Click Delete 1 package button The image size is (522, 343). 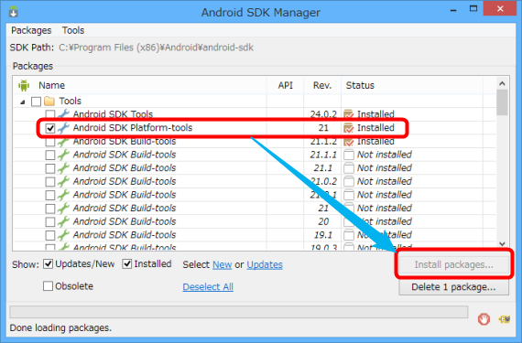pyautogui.click(x=453, y=287)
